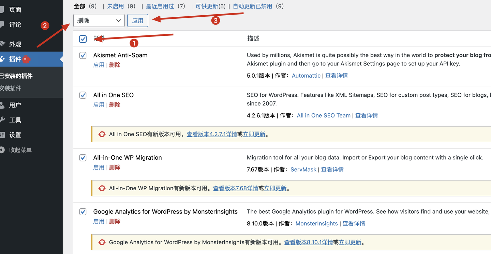
Task: Click 立即更新 for MonsterInsights plugin
Action: point(350,242)
